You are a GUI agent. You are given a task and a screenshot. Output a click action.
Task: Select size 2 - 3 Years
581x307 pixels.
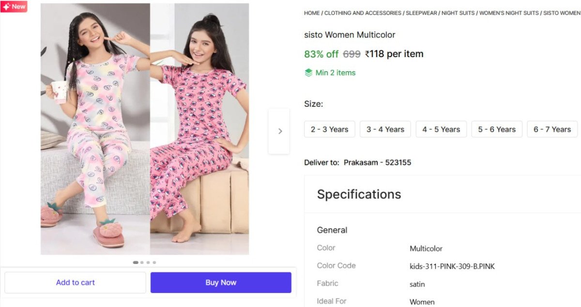click(x=329, y=129)
